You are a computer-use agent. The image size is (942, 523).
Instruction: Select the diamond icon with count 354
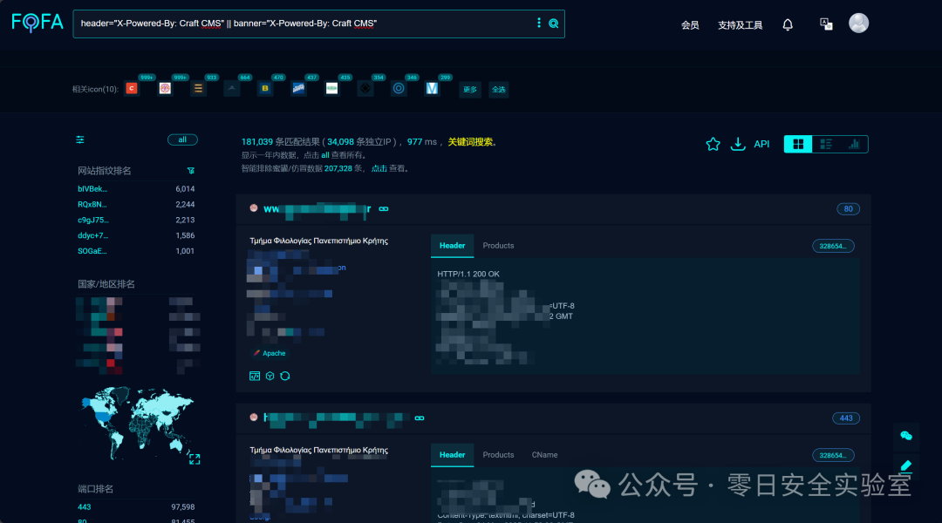[x=365, y=88]
